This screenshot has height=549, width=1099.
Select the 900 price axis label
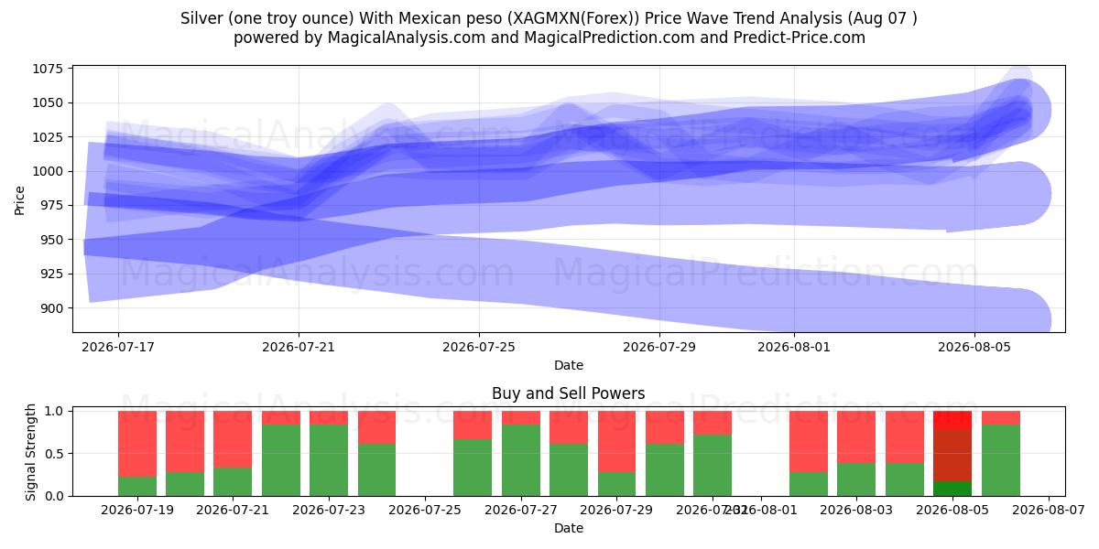pyautogui.click(x=51, y=308)
